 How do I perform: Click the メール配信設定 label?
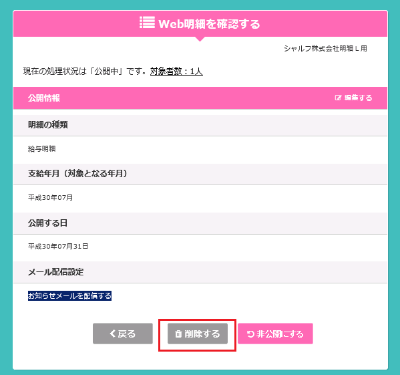[56, 272]
